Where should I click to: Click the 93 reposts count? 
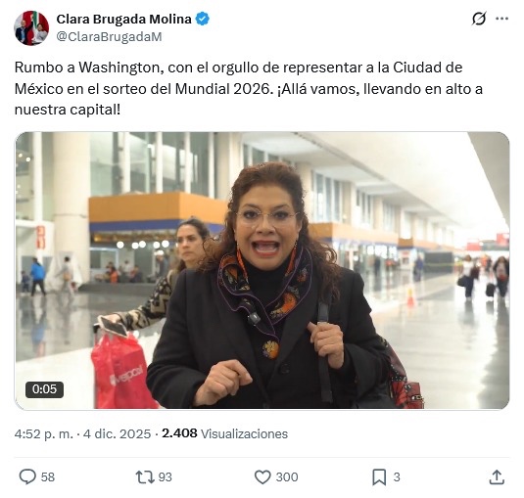click(166, 477)
